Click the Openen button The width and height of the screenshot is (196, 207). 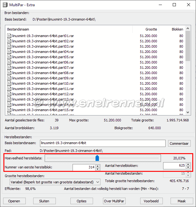click(x=14, y=201)
